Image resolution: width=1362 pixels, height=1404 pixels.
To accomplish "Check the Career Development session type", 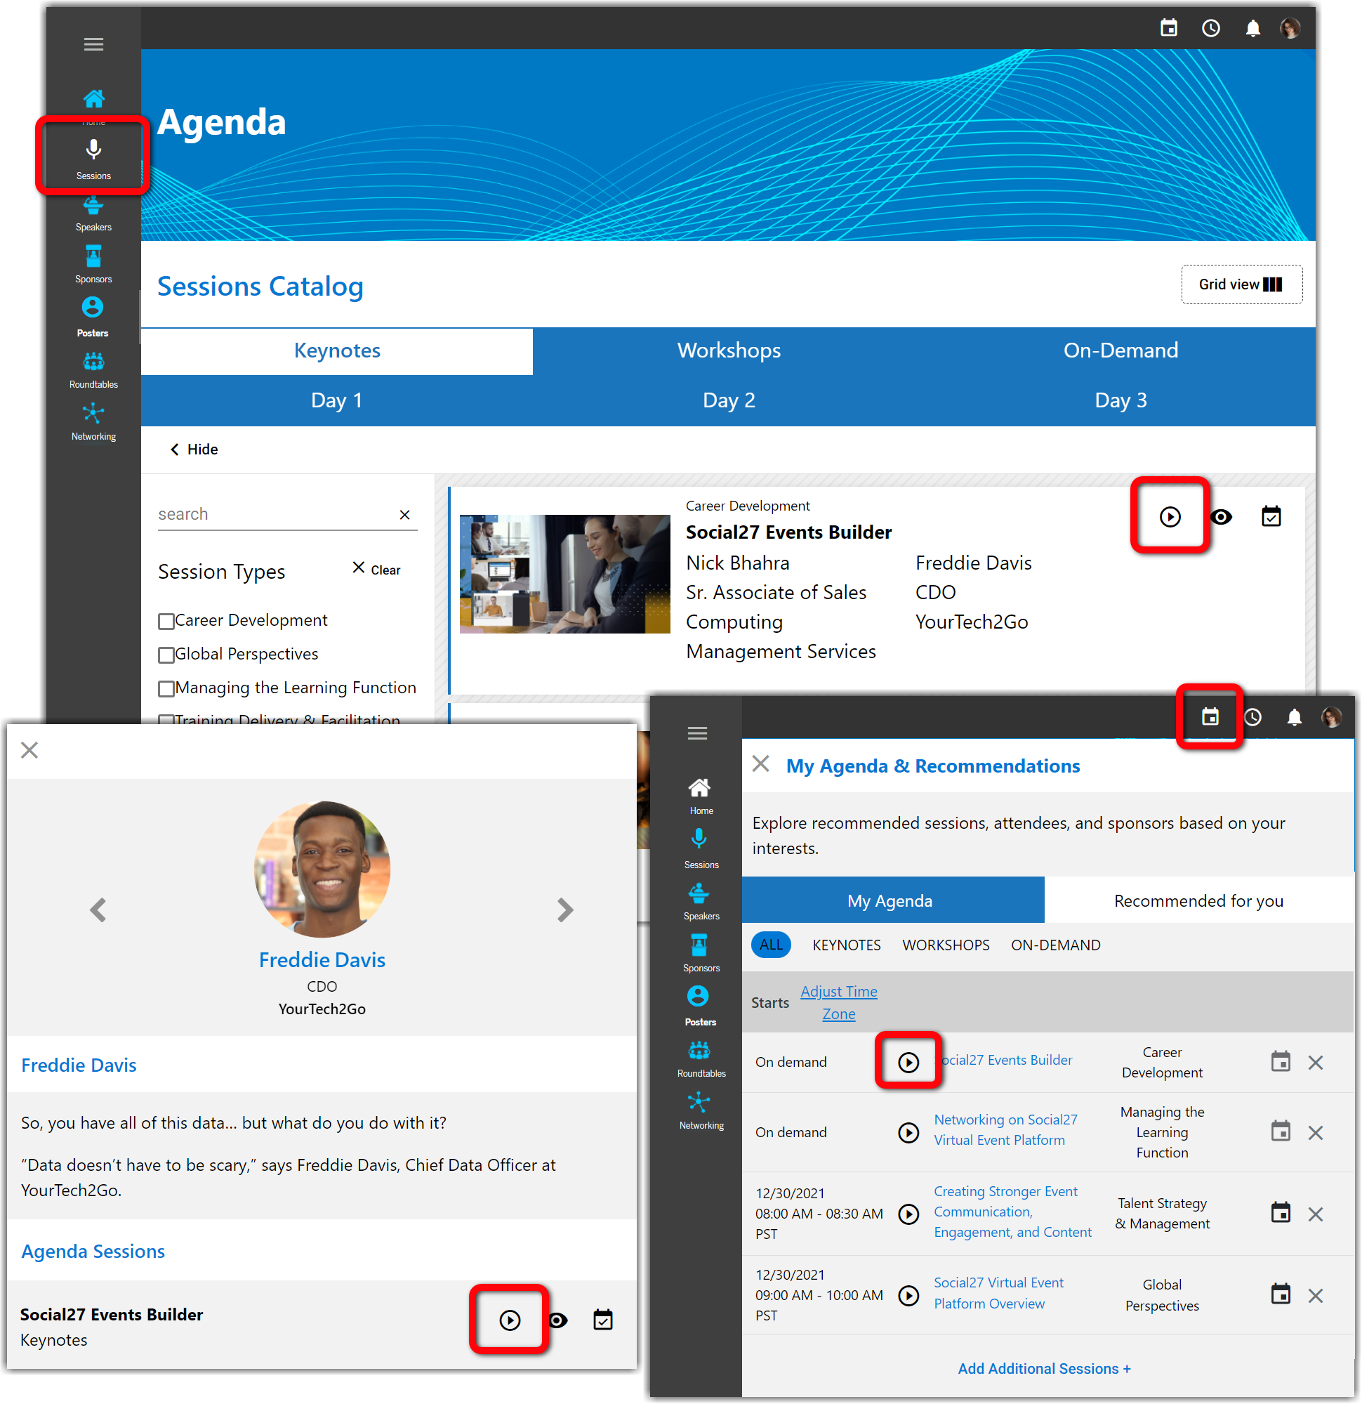I will 166,621.
